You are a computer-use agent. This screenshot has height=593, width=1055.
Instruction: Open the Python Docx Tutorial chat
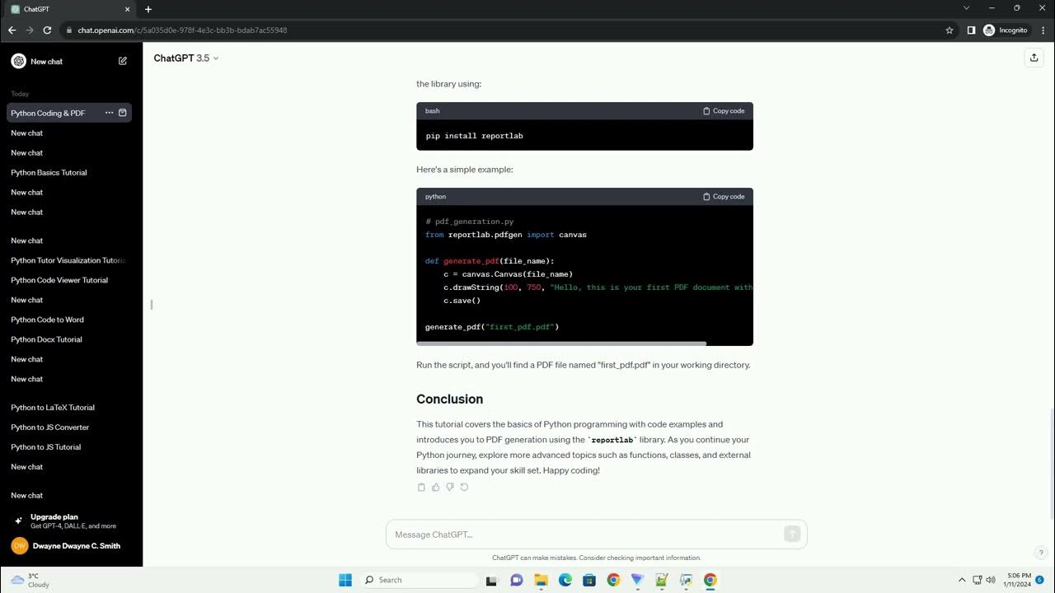click(46, 339)
